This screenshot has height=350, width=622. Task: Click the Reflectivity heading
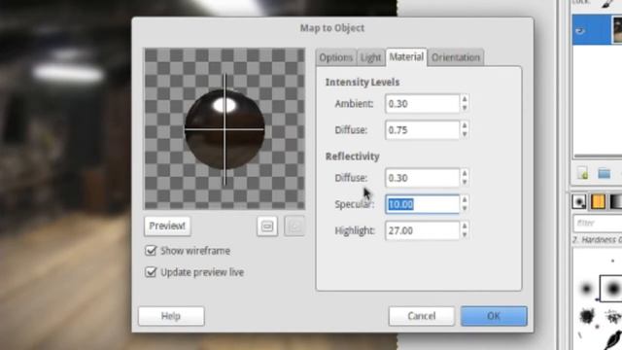352,157
